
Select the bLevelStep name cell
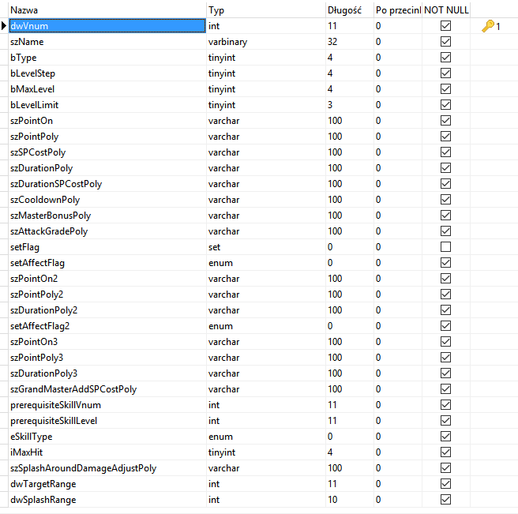[107, 73]
